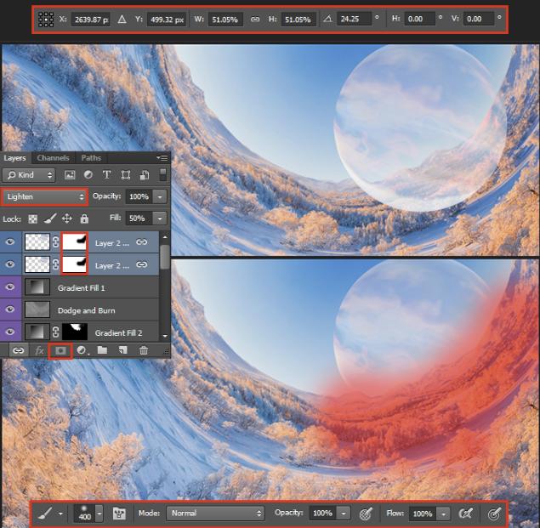
Task: Toggle relative positioning triangle between X and Y
Action: point(122,19)
